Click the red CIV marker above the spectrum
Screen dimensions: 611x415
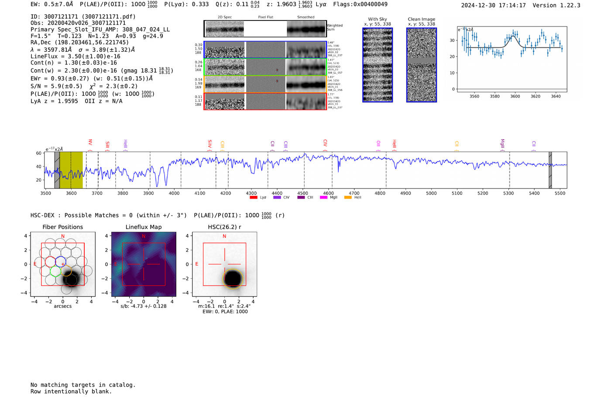pyautogui.click(x=325, y=145)
